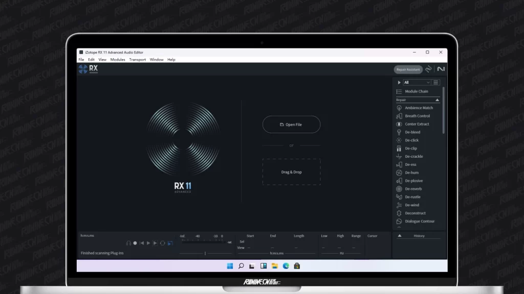Open the De-reverb module
The height and width of the screenshot is (294, 524).
[x=413, y=189]
